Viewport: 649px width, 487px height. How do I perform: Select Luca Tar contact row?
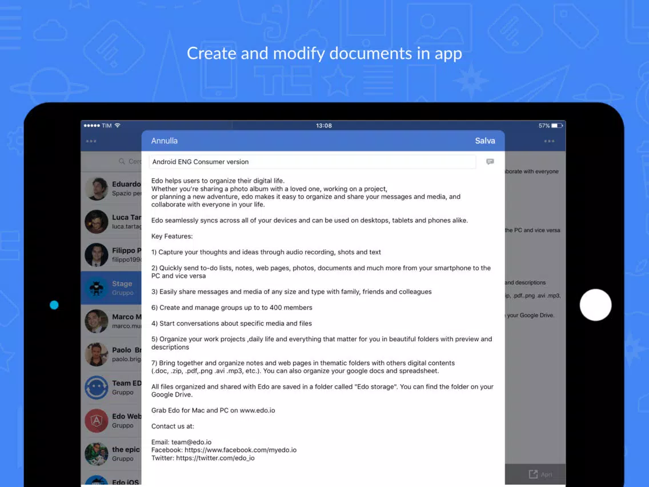coord(111,222)
